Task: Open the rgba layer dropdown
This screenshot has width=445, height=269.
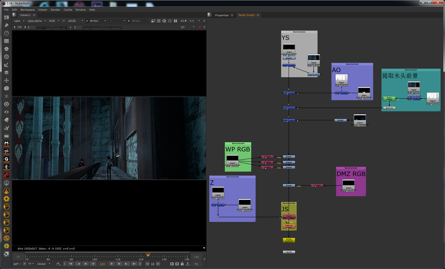Action: click(x=19, y=21)
